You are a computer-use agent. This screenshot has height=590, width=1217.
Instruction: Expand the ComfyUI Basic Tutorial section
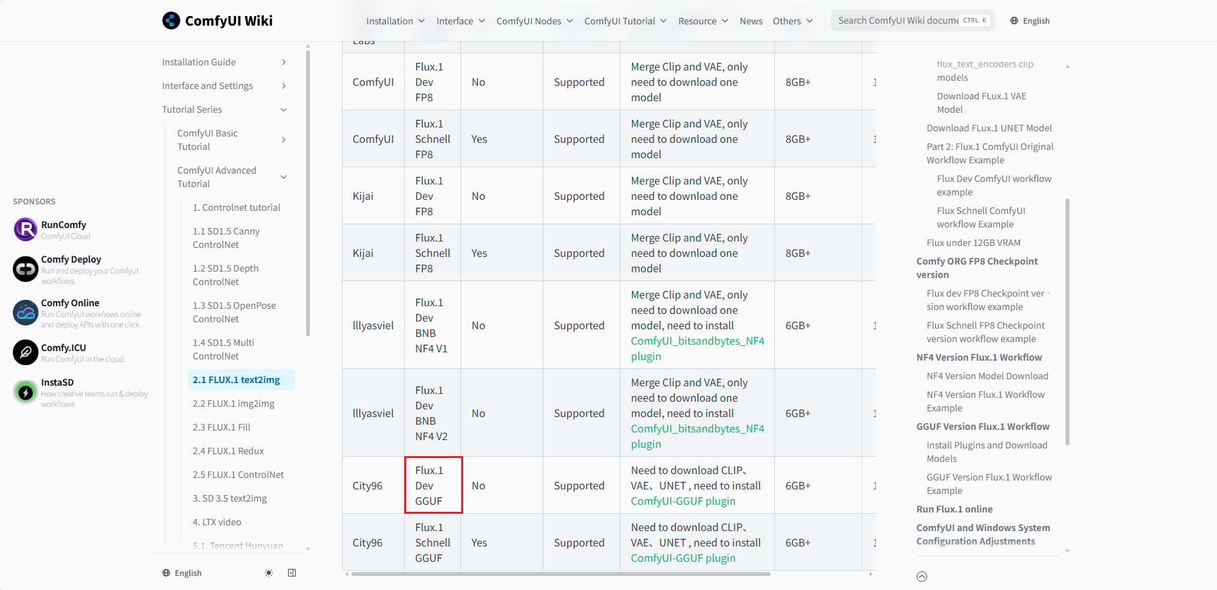coord(284,140)
